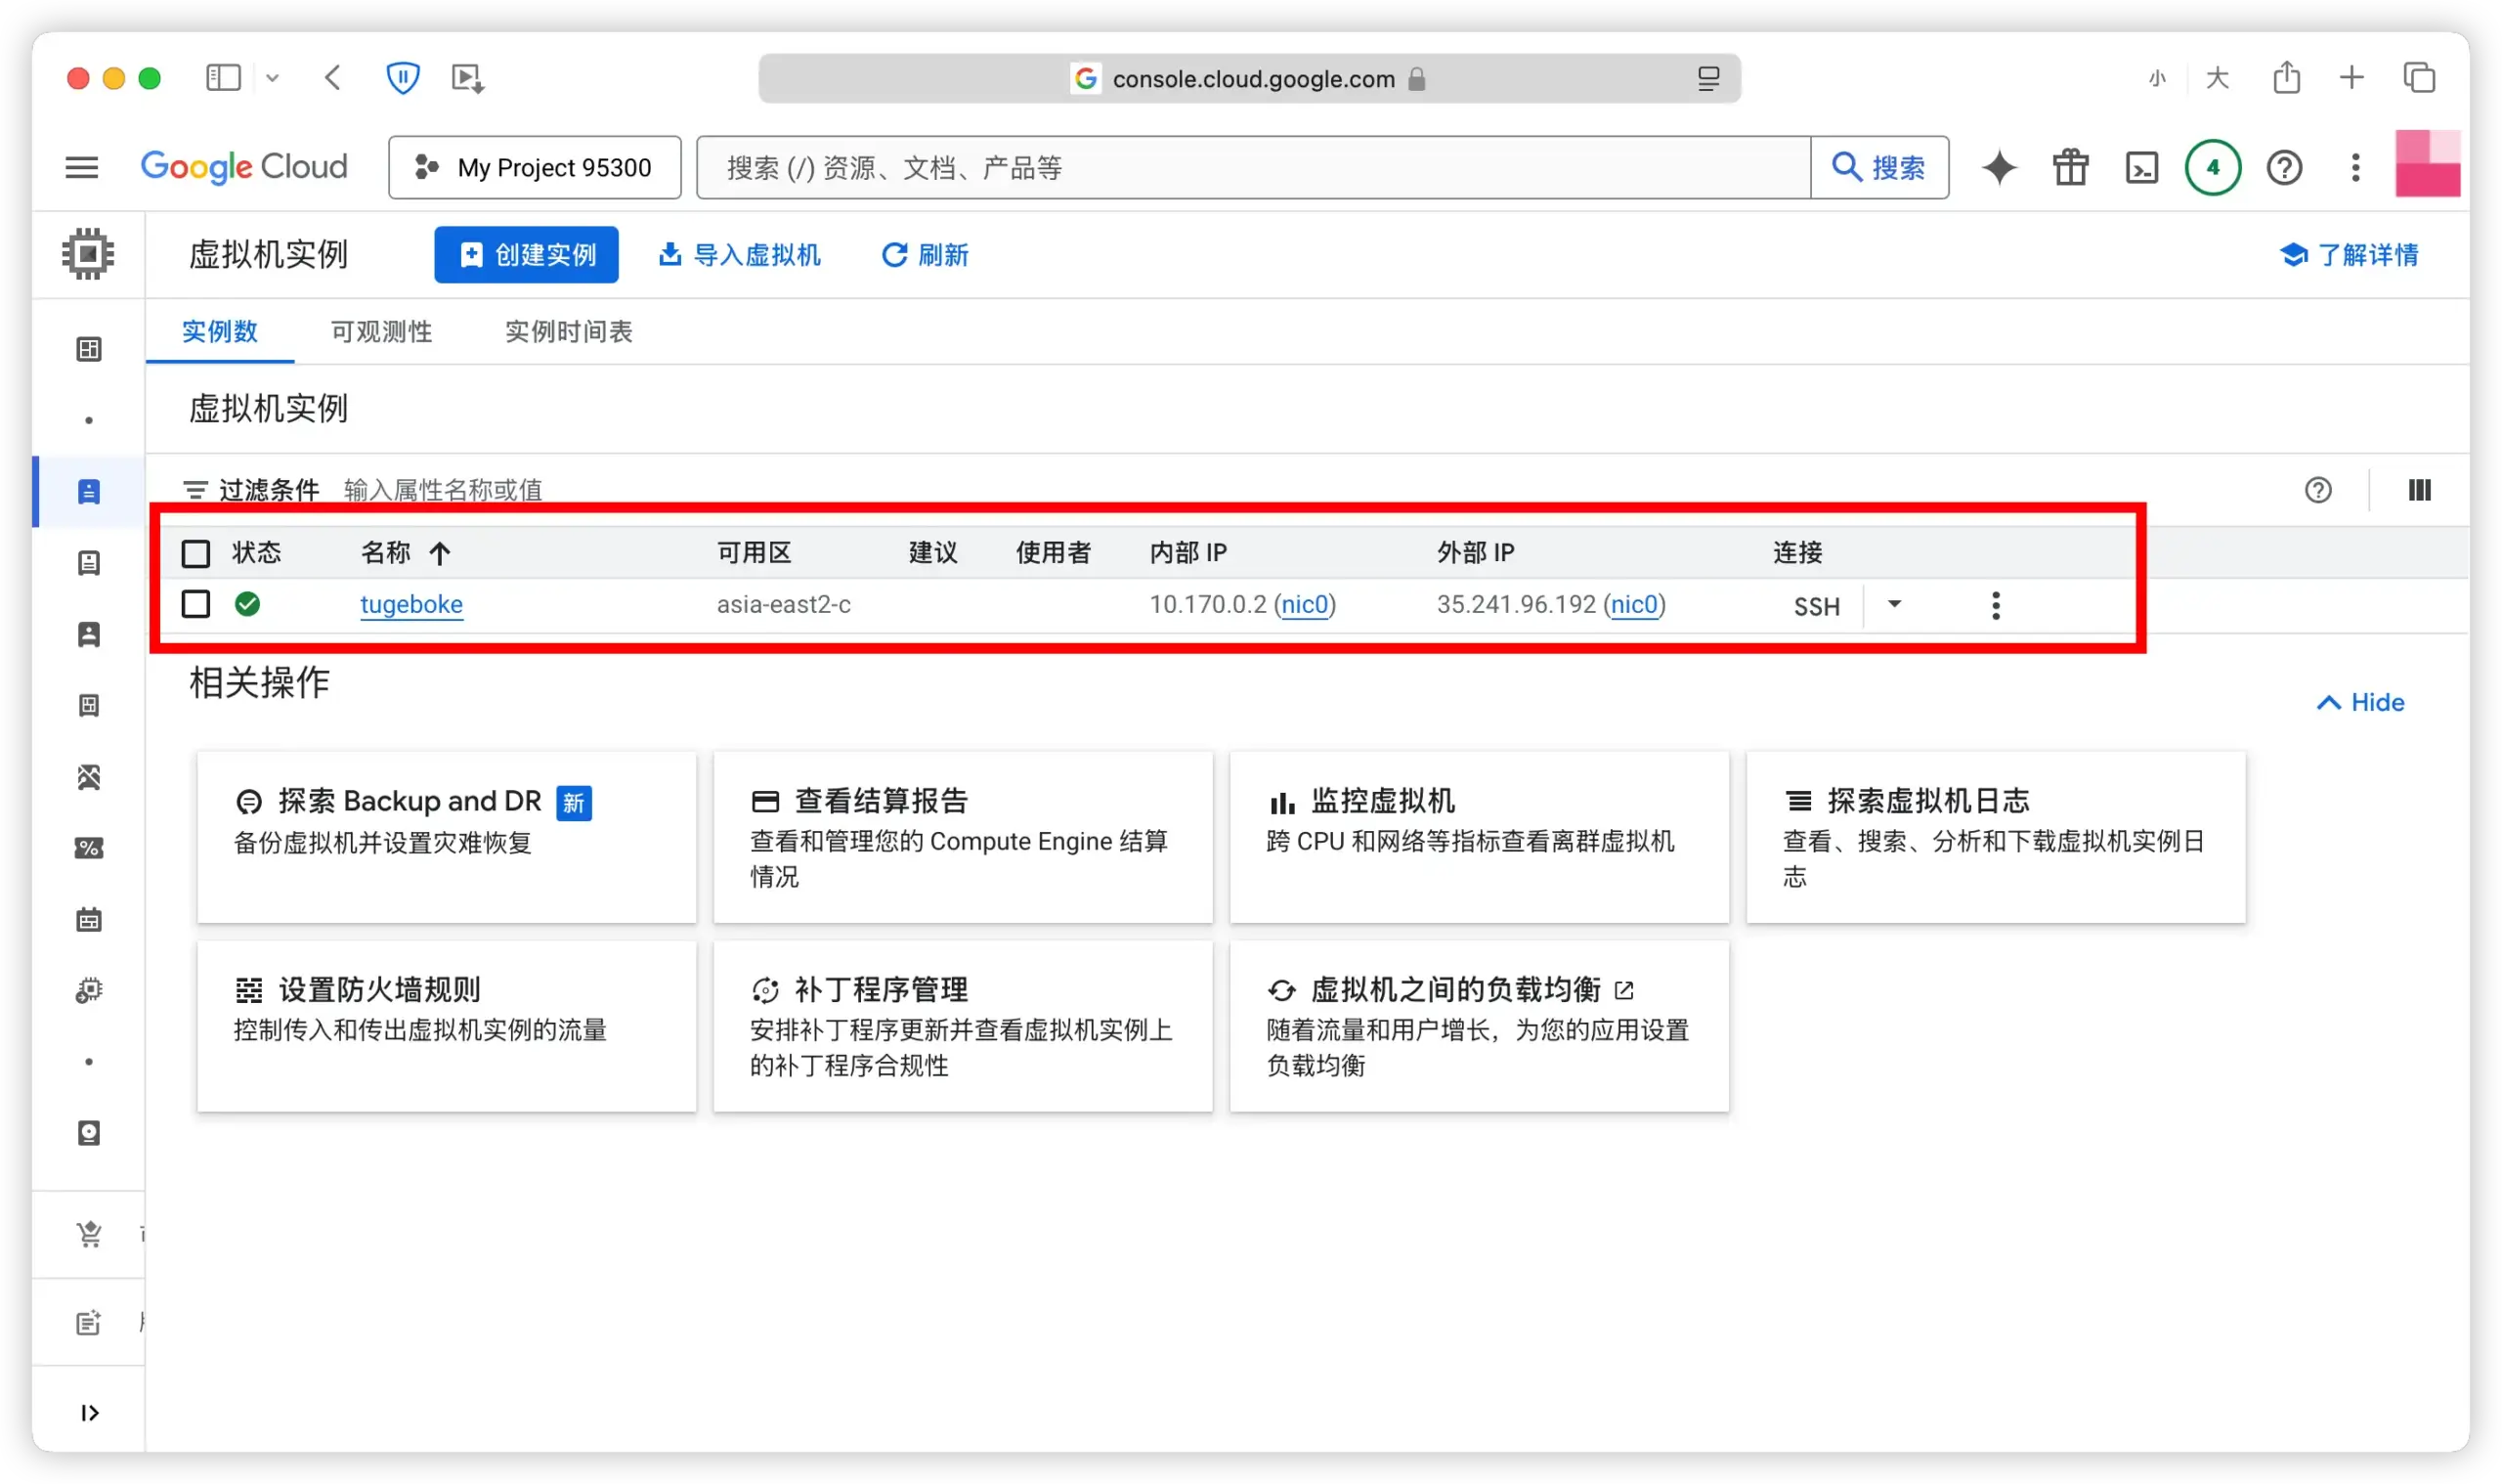Open the 虚拟机之间的负载均衡 card

1480,1026
